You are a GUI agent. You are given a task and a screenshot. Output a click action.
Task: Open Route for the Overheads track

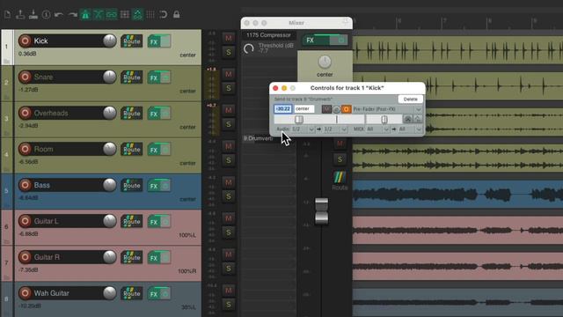(x=131, y=114)
